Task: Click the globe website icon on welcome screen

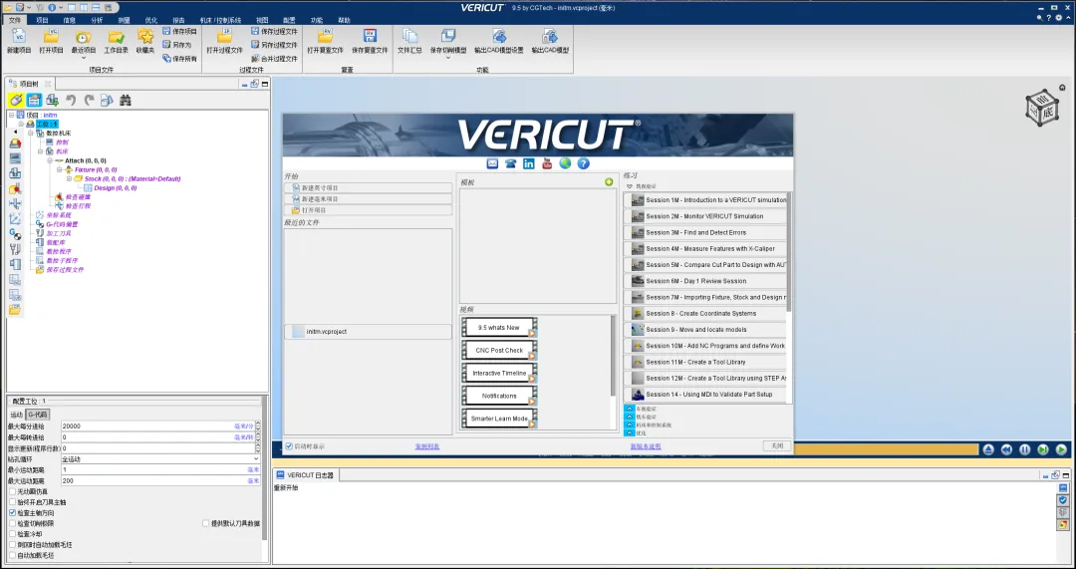Action: tap(565, 163)
